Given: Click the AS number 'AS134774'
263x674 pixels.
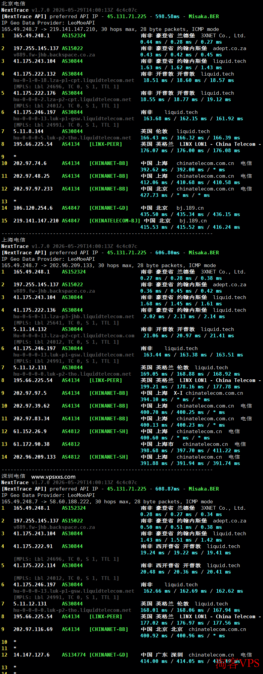Looking at the screenshot, I should [74, 655].
